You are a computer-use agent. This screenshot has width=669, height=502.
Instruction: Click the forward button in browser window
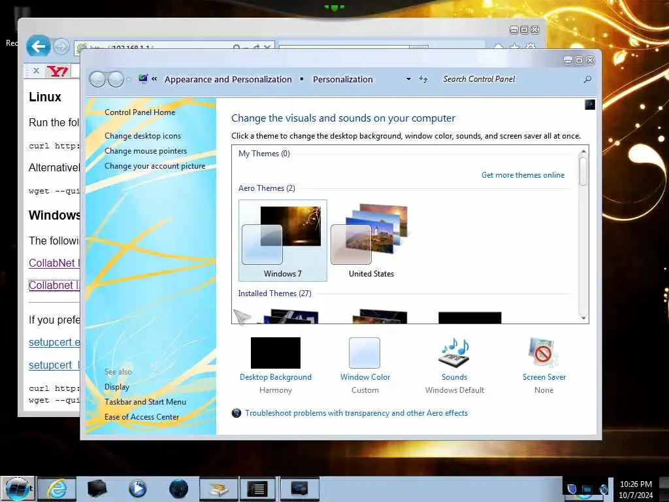tap(61, 46)
